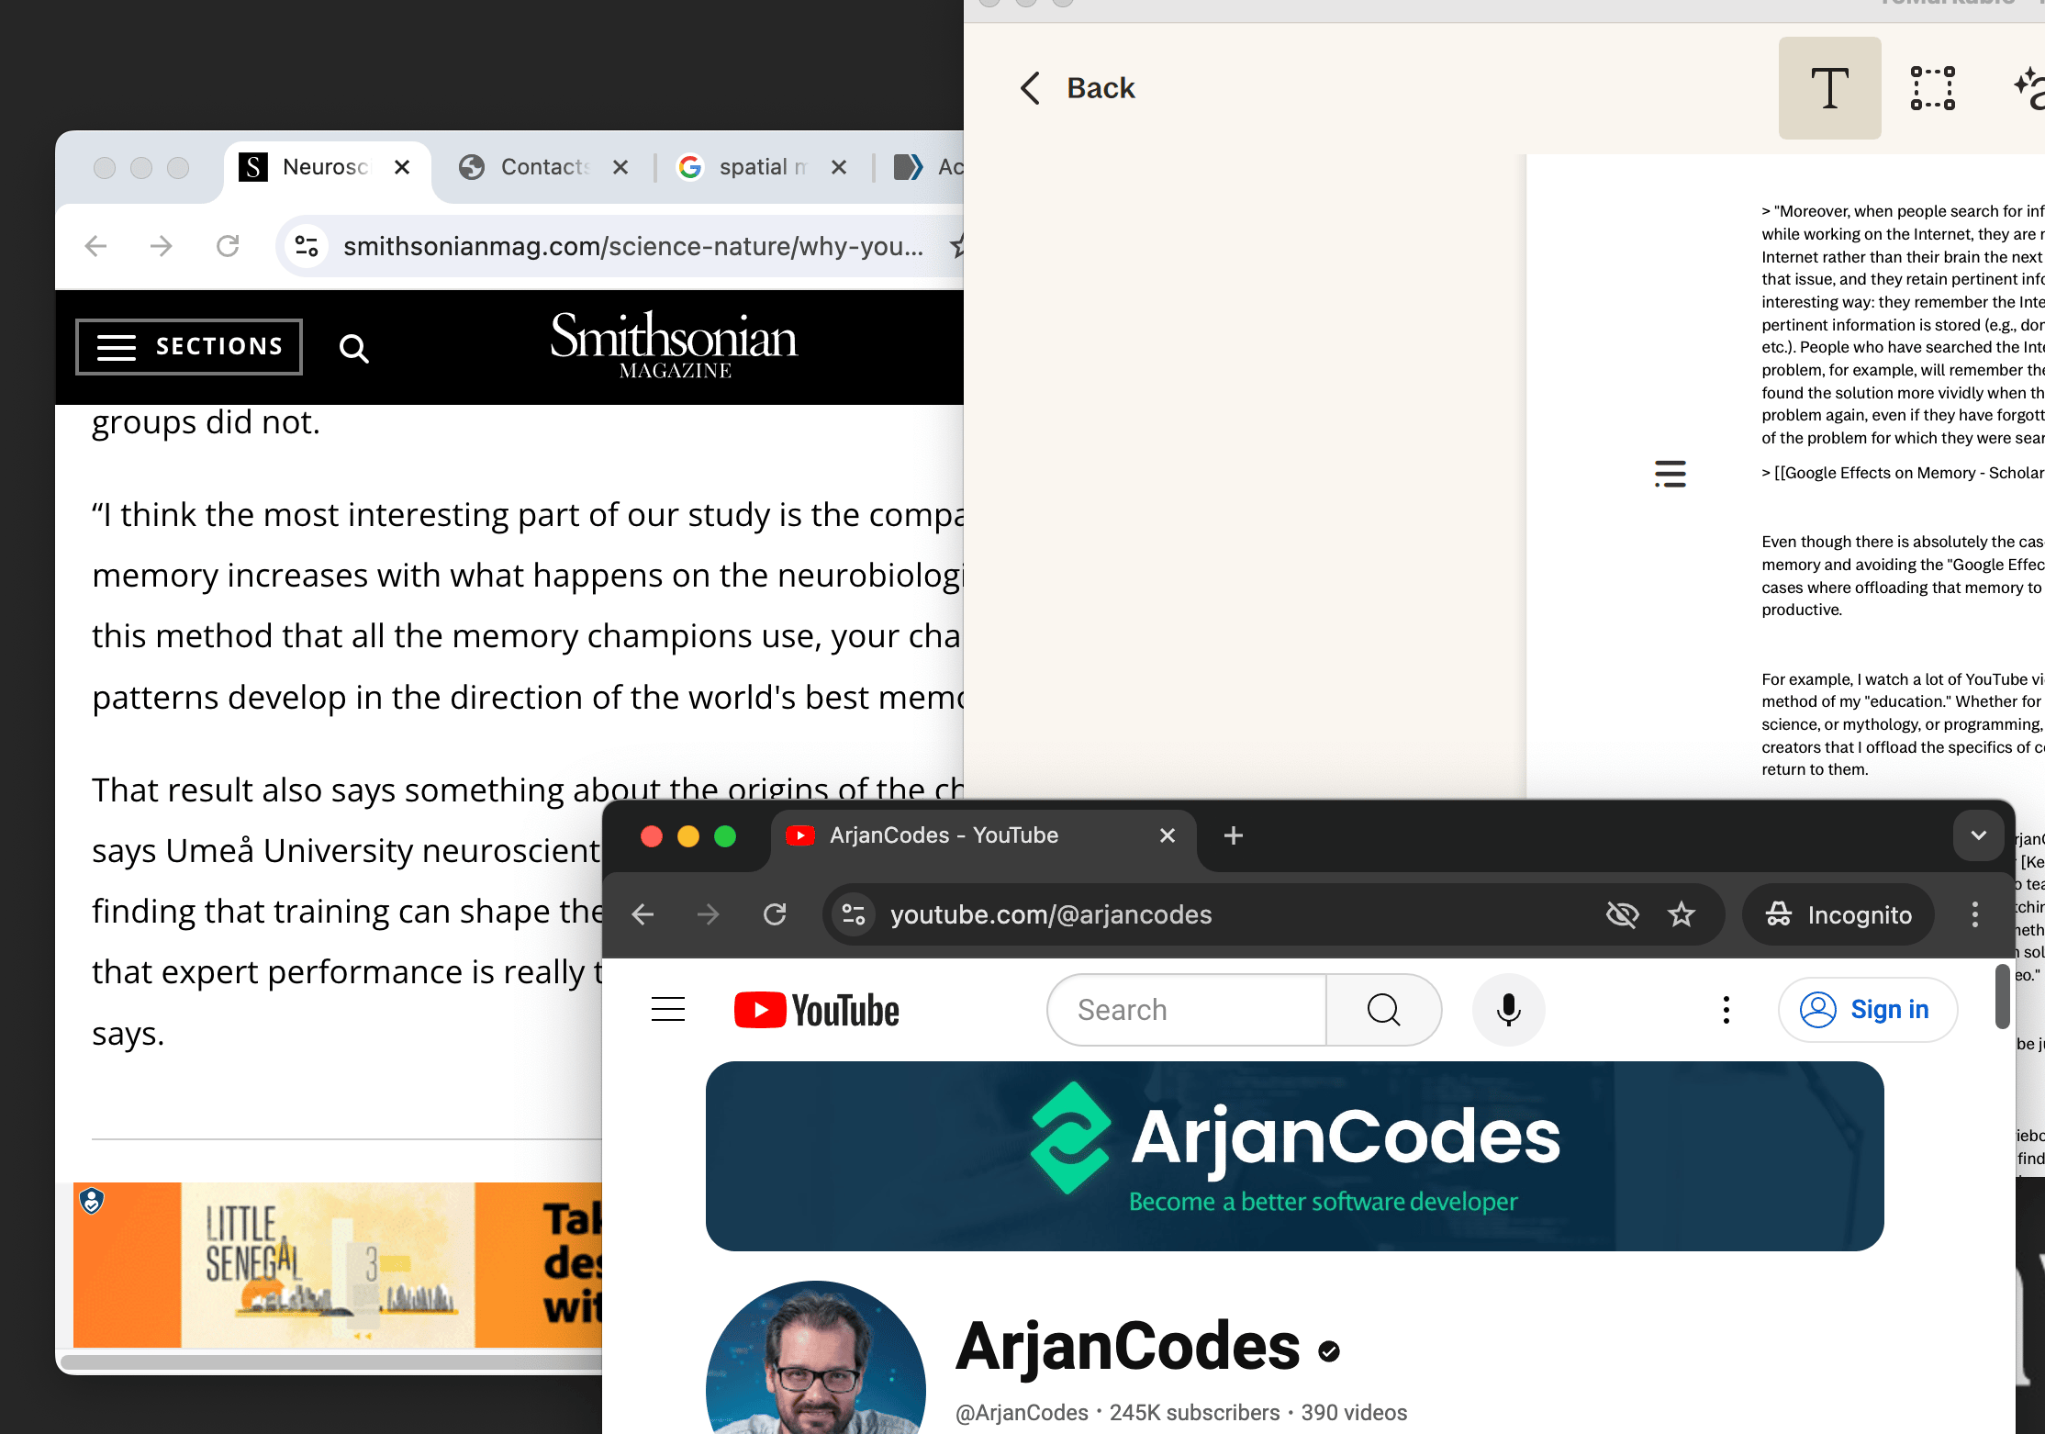Open site settings icon in Smithsonian address bar

(x=307, y=246)
